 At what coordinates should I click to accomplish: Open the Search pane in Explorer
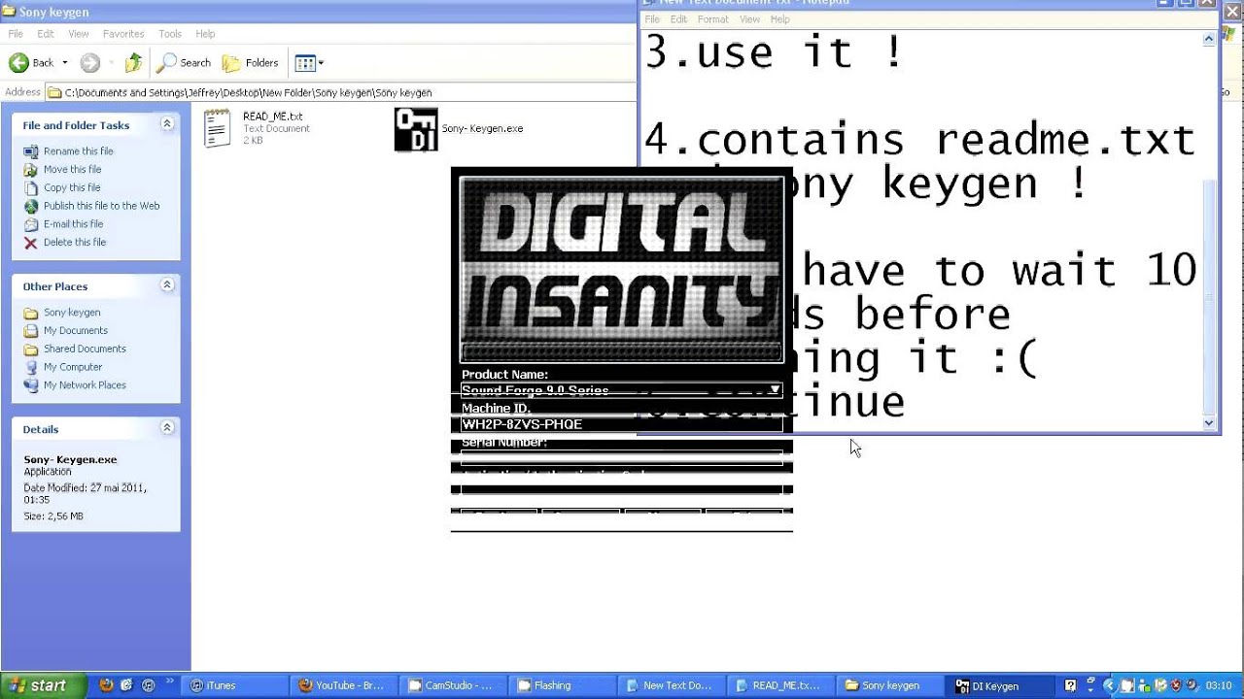click(x=185, y=63)
